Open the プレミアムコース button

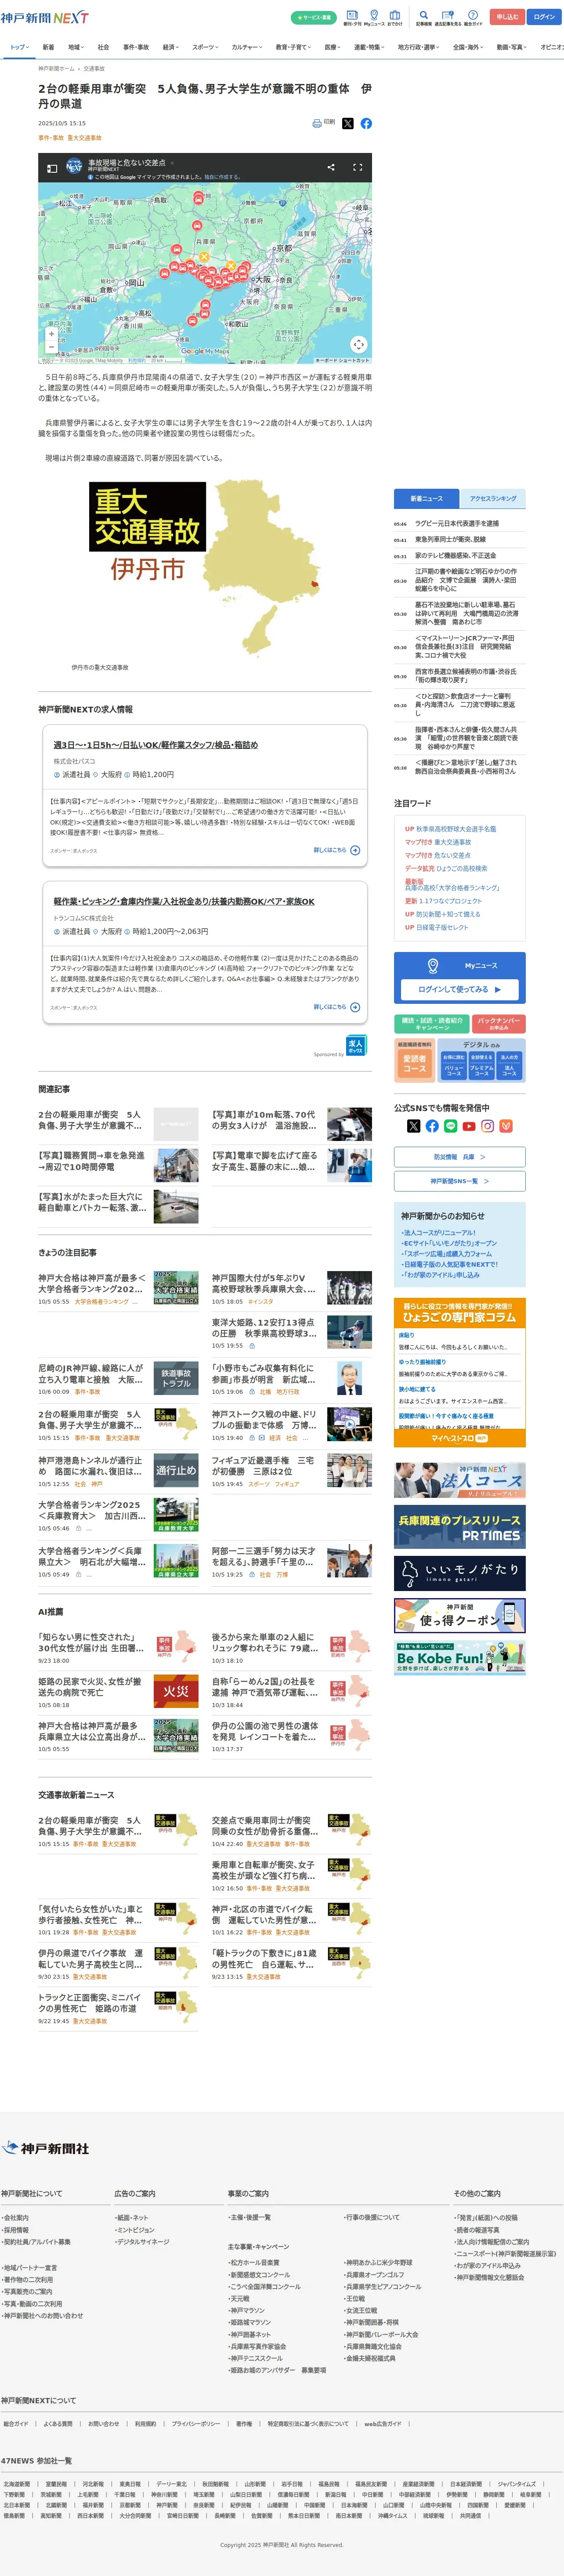click(x=481, y=1066)
